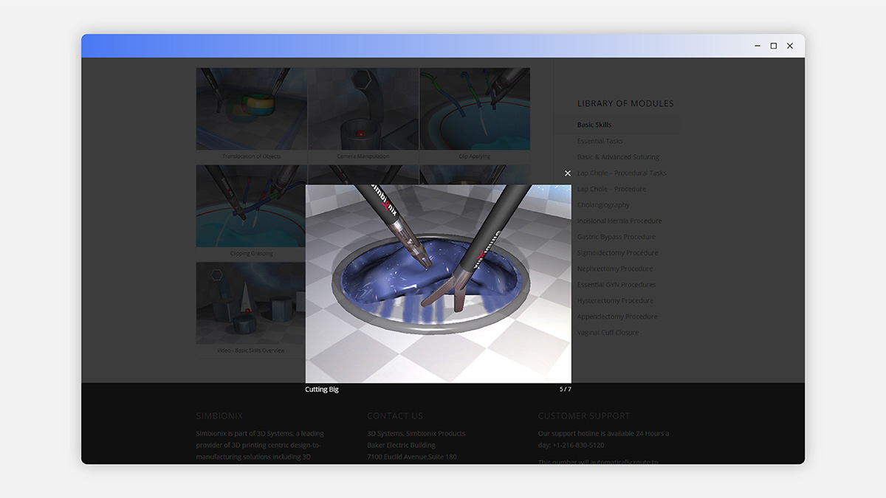Open the Hysterectomy Procedure link

[615, 301]
